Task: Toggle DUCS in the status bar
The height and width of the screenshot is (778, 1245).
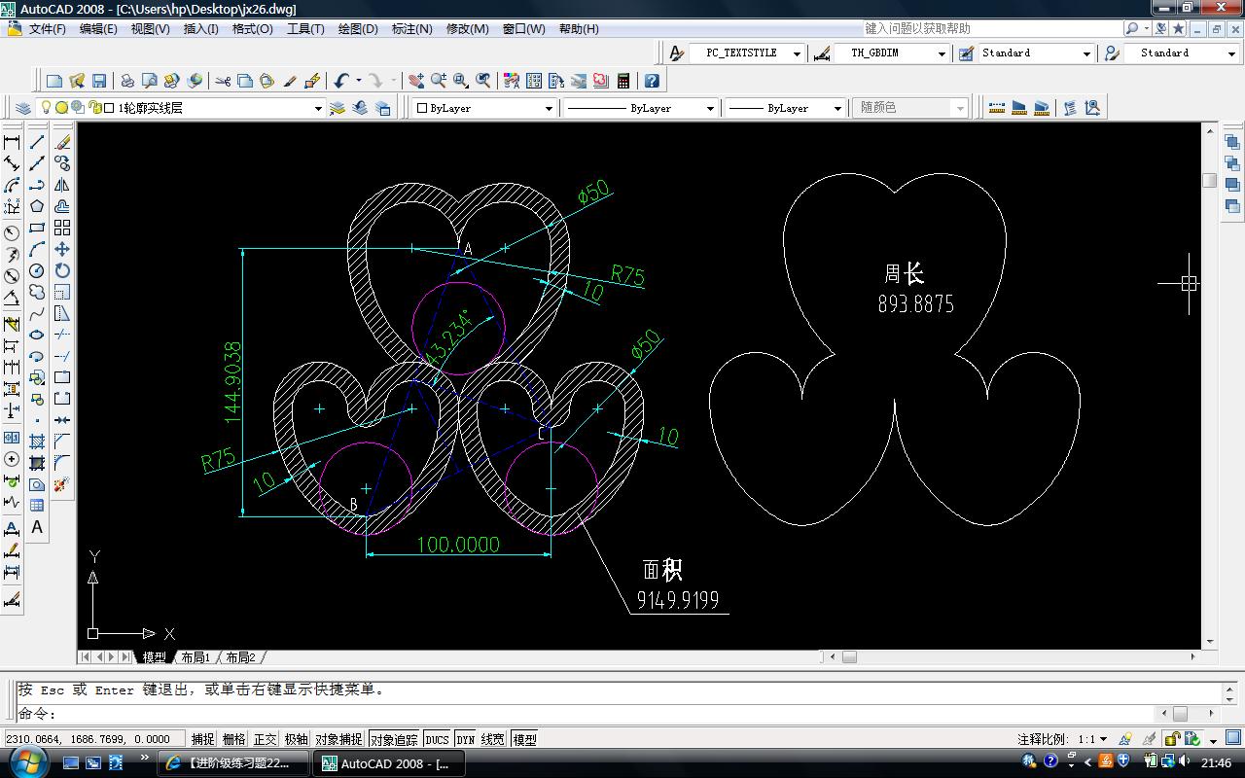Action: coord(438,739)
